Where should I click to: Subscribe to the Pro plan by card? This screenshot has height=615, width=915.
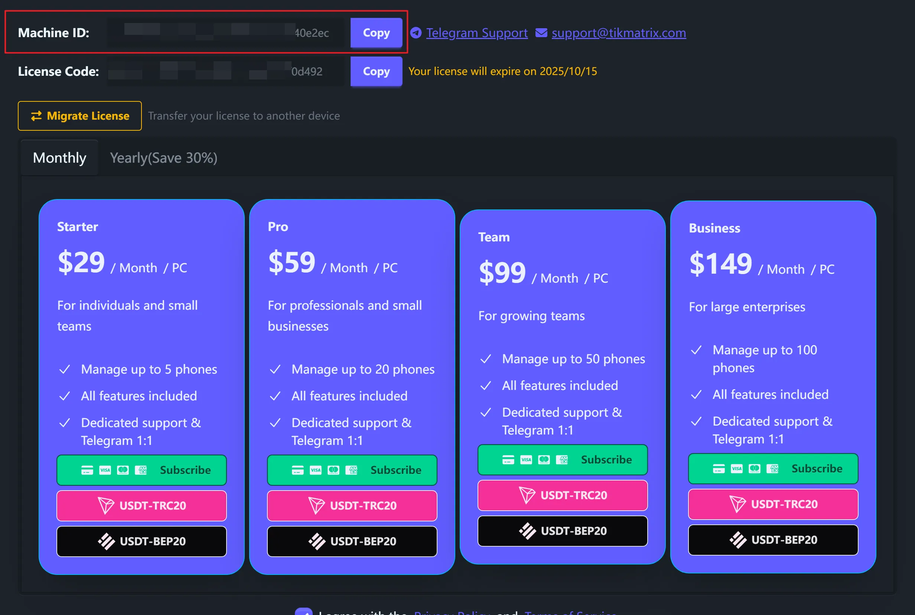click(x=352, y=470)
